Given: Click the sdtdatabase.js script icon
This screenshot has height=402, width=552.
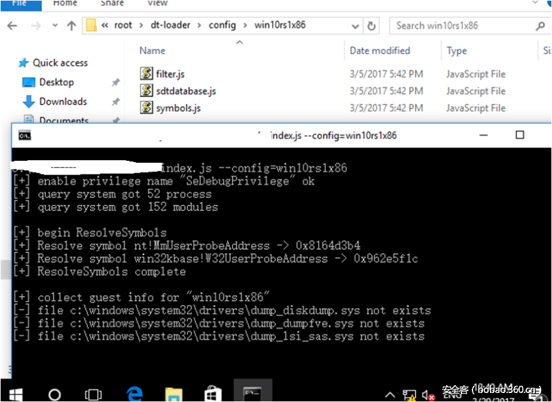Looking at the screenshot, I should pos(147,91).
